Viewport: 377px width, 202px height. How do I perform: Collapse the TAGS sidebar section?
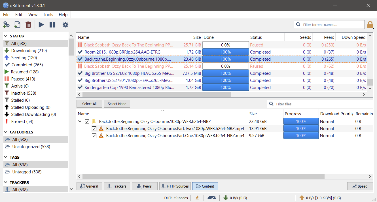[6, 157]
